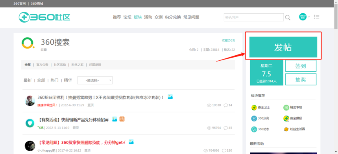Viewport: 338px width, 154px height.
Task: Select the 问题反馈 category tab
Action: tap(95, 65)
